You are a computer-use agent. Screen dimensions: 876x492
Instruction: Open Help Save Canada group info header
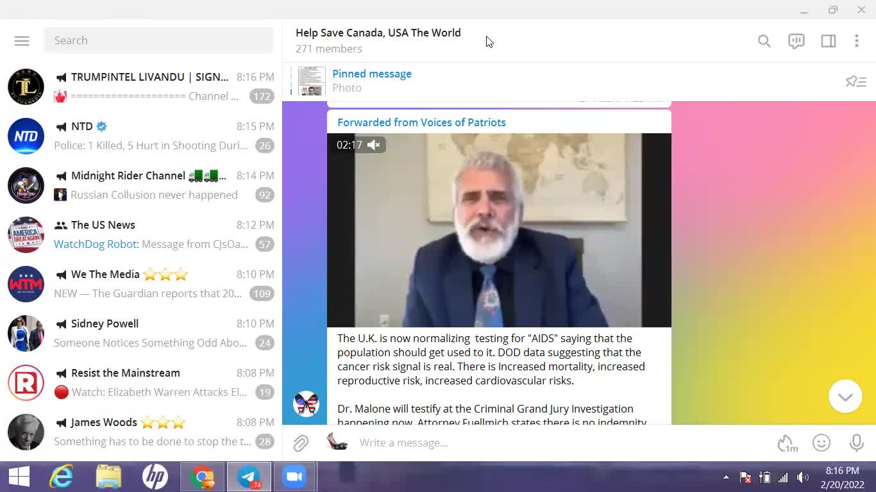tap(378, 40)
